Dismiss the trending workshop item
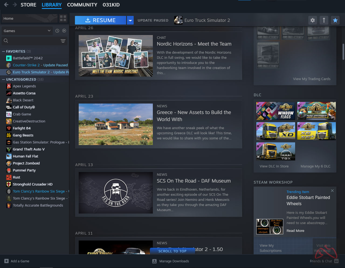The width and height of the screenshot is (345, 268). pos(332,191)
